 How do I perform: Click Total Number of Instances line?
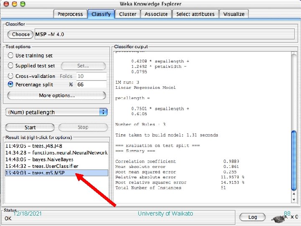tap(171, 187)
